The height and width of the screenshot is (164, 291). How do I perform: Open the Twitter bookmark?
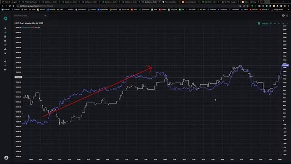pos(245,10)
